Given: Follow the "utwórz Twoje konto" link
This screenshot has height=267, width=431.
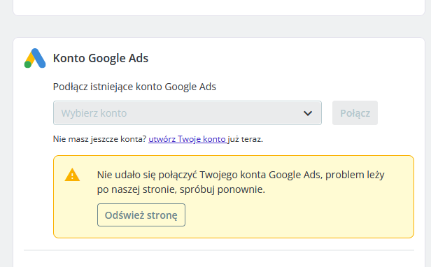Looking at the screenshot, I should 188,139.
